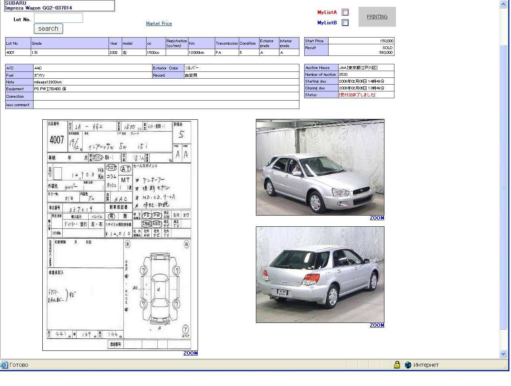Select the Transmission FA cell
Screen dimensions: 511x386
click(x=227, y=53)
